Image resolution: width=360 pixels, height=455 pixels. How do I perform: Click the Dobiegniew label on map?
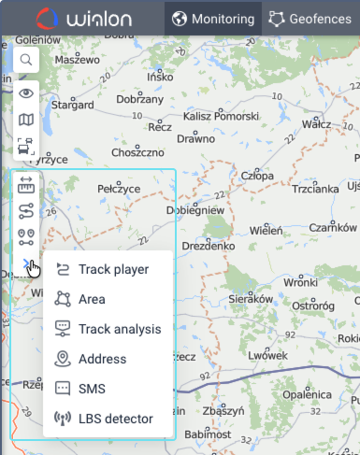coord(195,210)
